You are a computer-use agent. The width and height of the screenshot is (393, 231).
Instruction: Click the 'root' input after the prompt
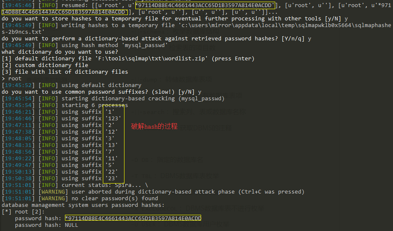[x=15, y=78]
